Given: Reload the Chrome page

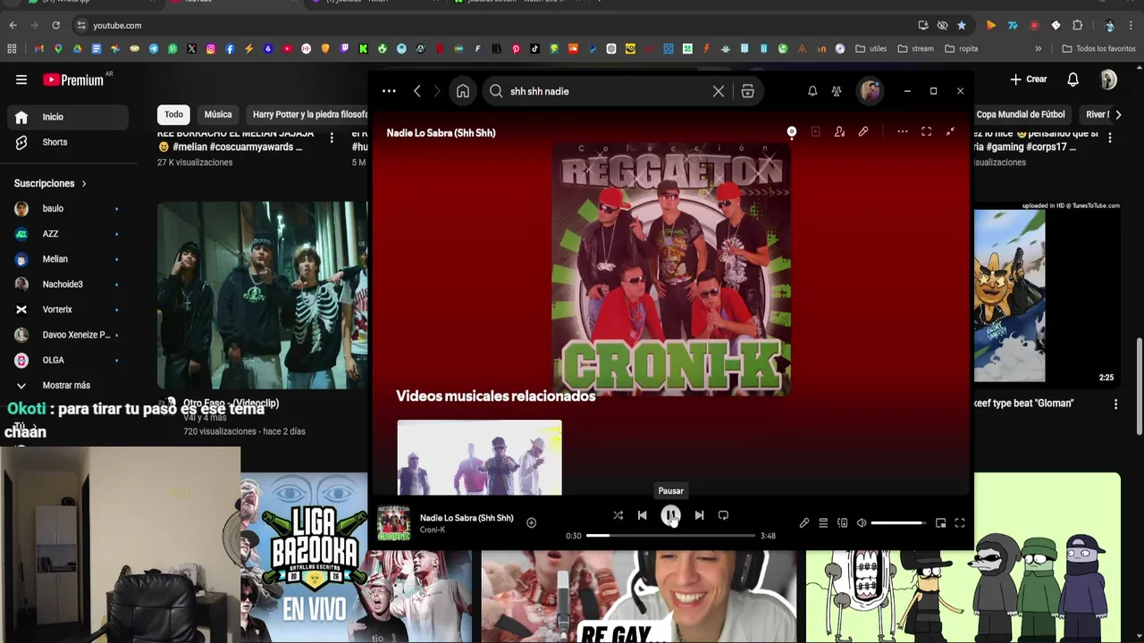Looking at the screenshot, I should [55, 25].
